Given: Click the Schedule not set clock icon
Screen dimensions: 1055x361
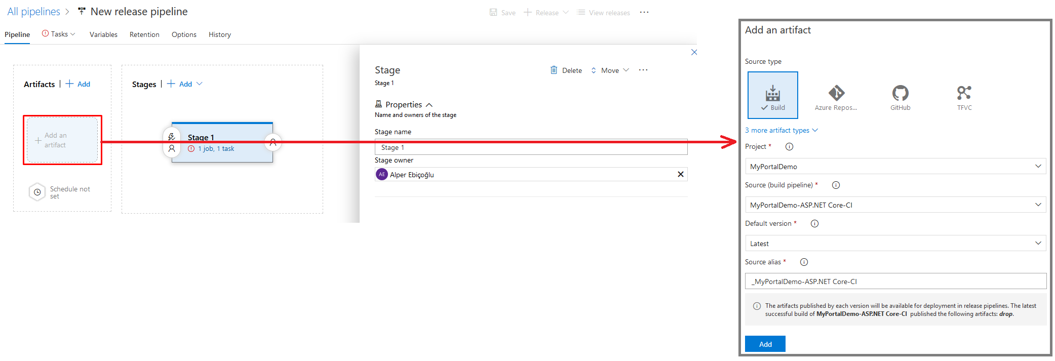Looking at the screenshot, I should click(37, 192).
